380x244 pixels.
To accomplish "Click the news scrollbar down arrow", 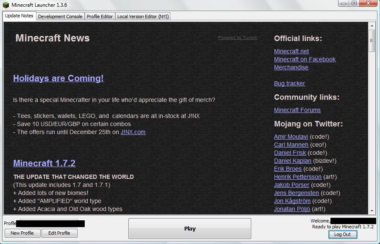I will (x=372, y=211).
